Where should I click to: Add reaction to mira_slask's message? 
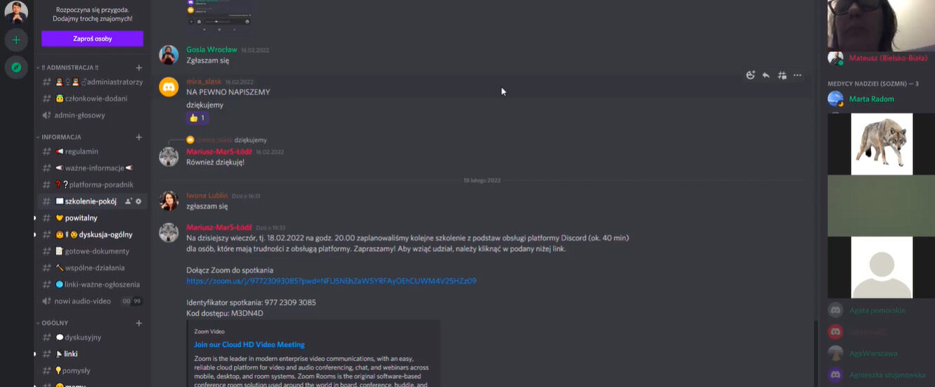pos(750,75)
